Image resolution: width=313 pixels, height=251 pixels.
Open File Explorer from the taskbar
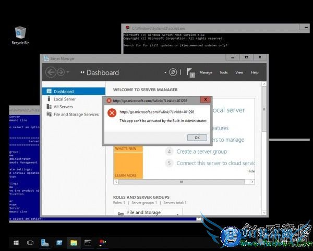pyautogui.click(x=74, y=243)
